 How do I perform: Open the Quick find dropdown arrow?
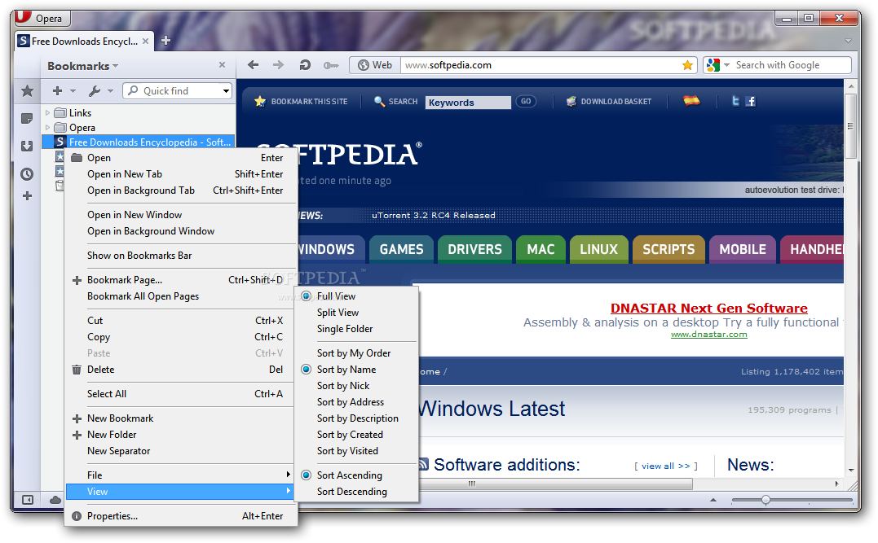point(226,90)
